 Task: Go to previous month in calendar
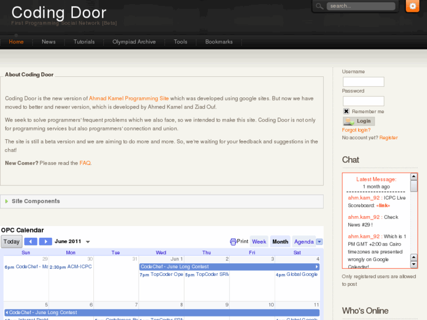click(x=31, y=241)
